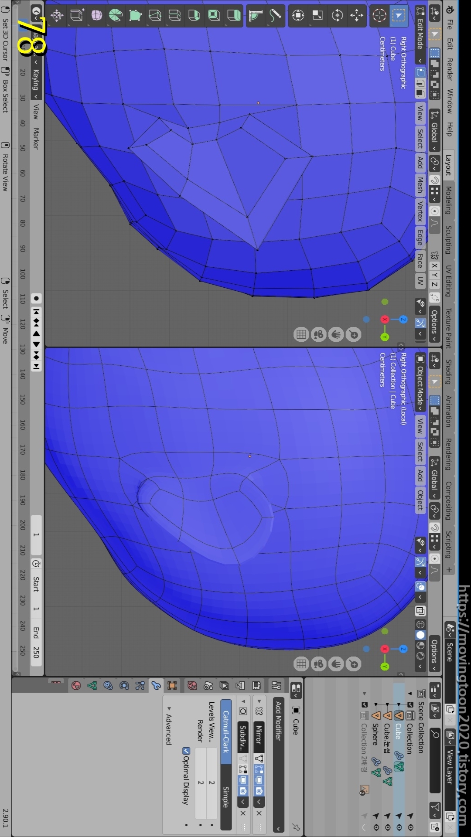Enable face select mode in Edit Mode header
Viewport: 471px width, 837px height.
[x=420, y=93]
